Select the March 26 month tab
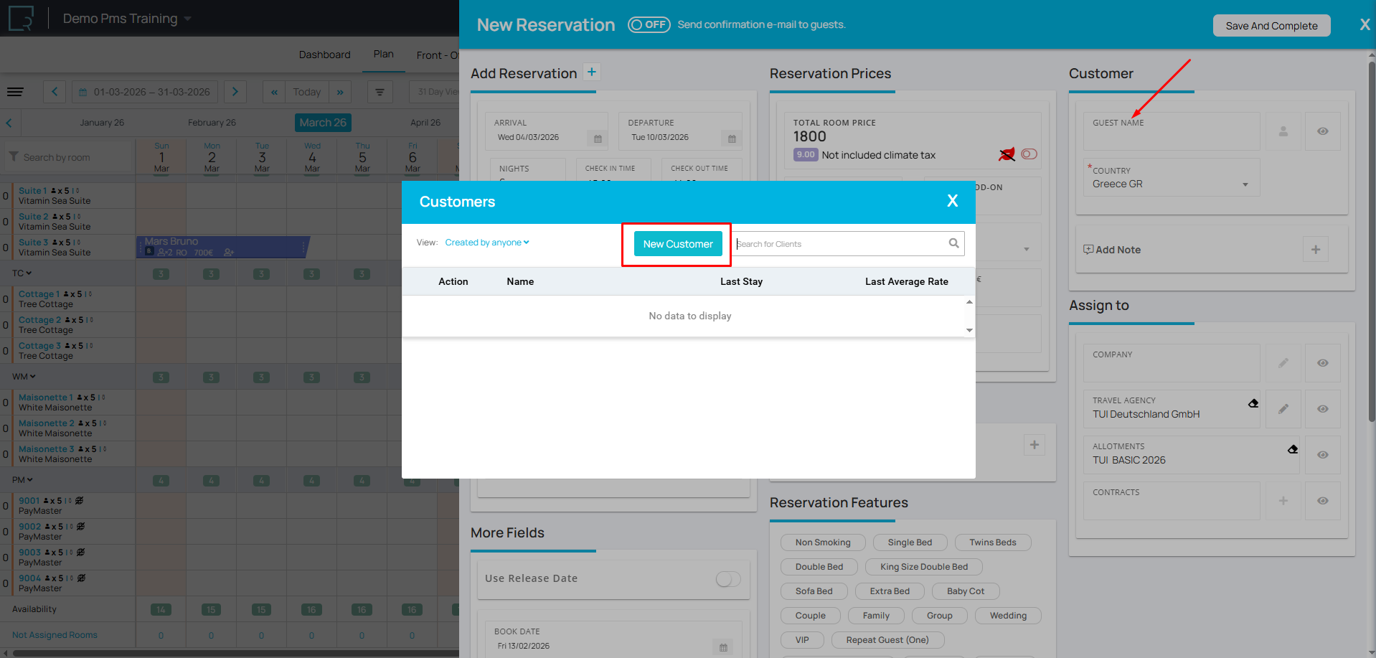The width and height of the screenshot is (1376, 658). (323, 123)
